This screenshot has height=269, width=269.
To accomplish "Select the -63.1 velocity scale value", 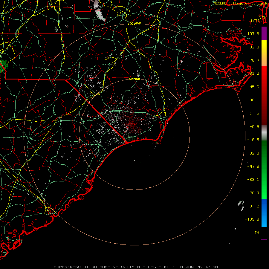I will (x=253, y=180).
